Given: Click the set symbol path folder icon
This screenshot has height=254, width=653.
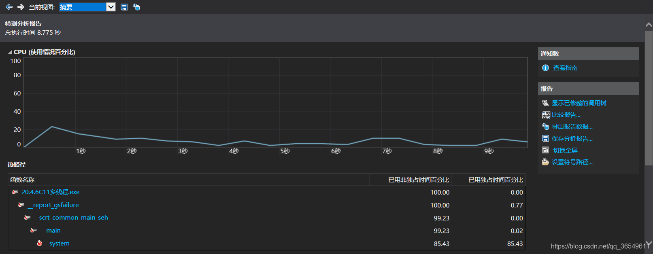Looking at the screenshot, I should tap(545, 162).
